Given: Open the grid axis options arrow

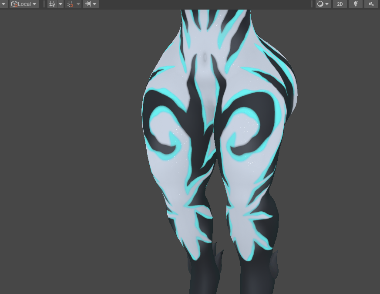Looking at the screenshot, I should pos(61,4).
